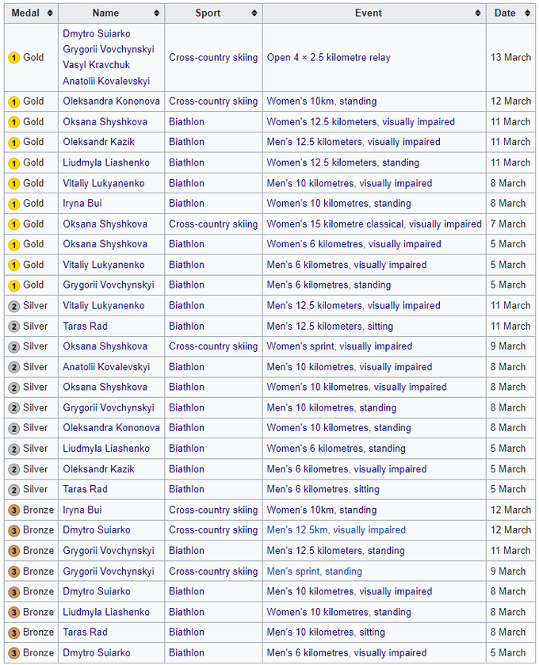Viewport: 539px width, 665px height.
Task: Open Women's 15 kilometre classical event link
Action: (373, 224)
